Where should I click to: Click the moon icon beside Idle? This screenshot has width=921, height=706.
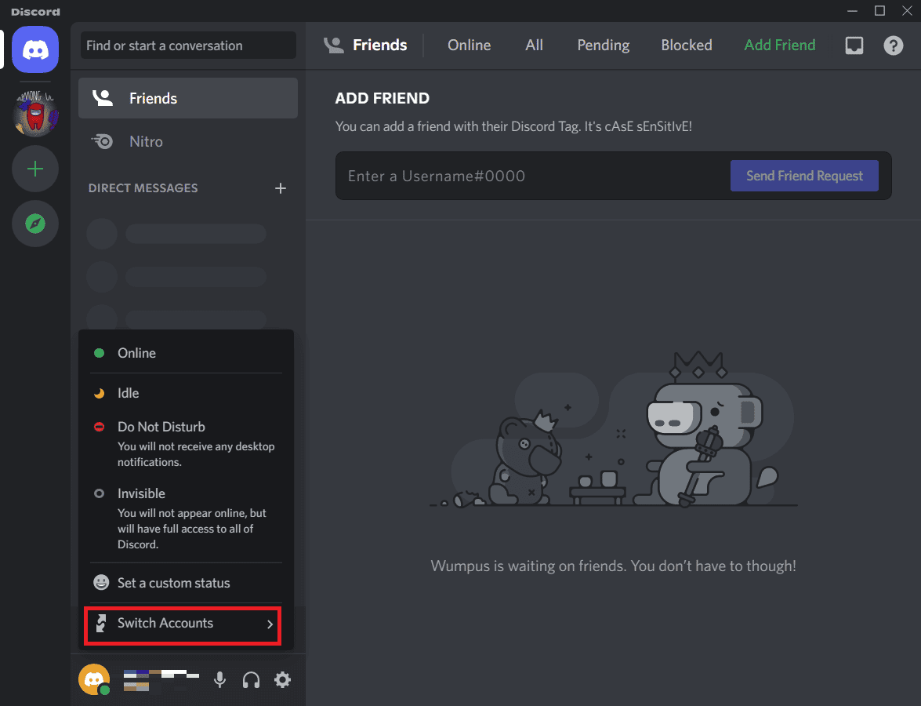[x=100, y=393]
